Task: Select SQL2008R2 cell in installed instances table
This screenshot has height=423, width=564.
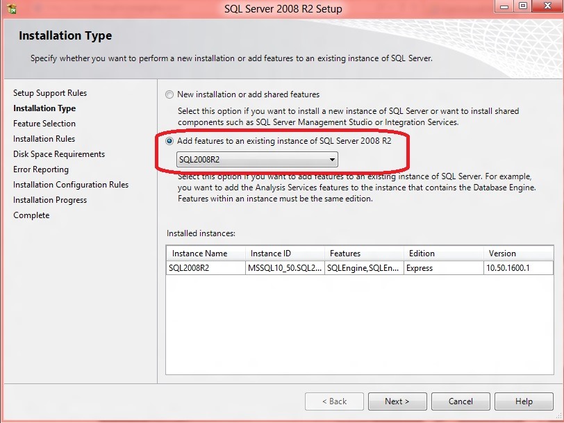Action: [x=206, y=268]
